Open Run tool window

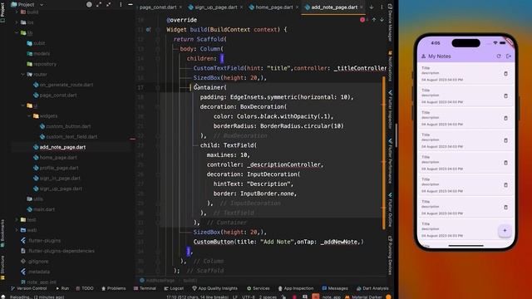pyautogui.click(x=62, y=288)
